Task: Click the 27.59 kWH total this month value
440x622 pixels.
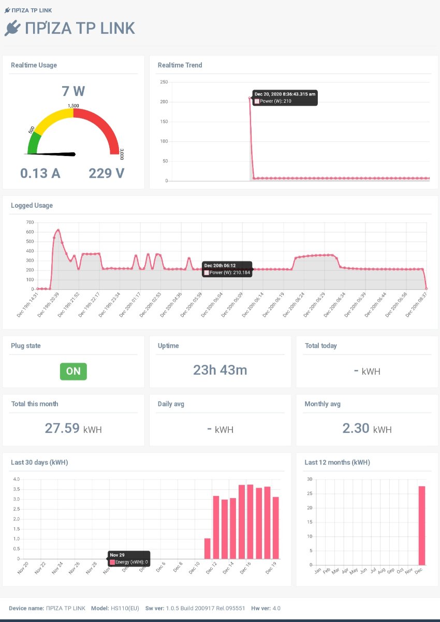Action: click(73, 428)
